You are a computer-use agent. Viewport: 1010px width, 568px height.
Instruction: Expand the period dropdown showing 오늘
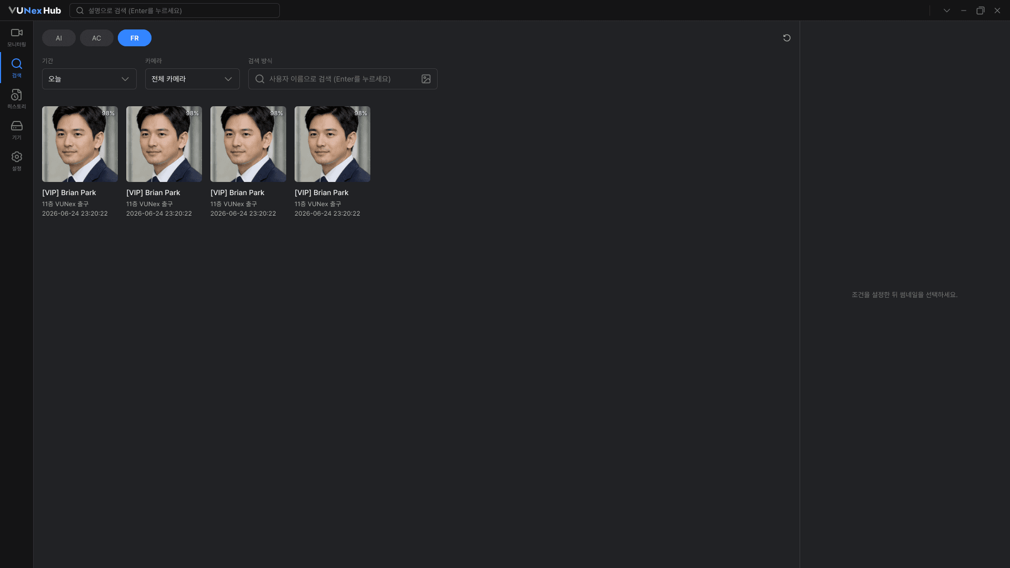point(89,79)
